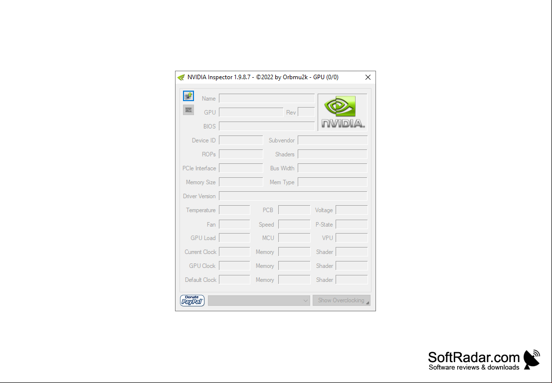Click the MCU field
Screen dimensions: 552x383
coord(294,238)
